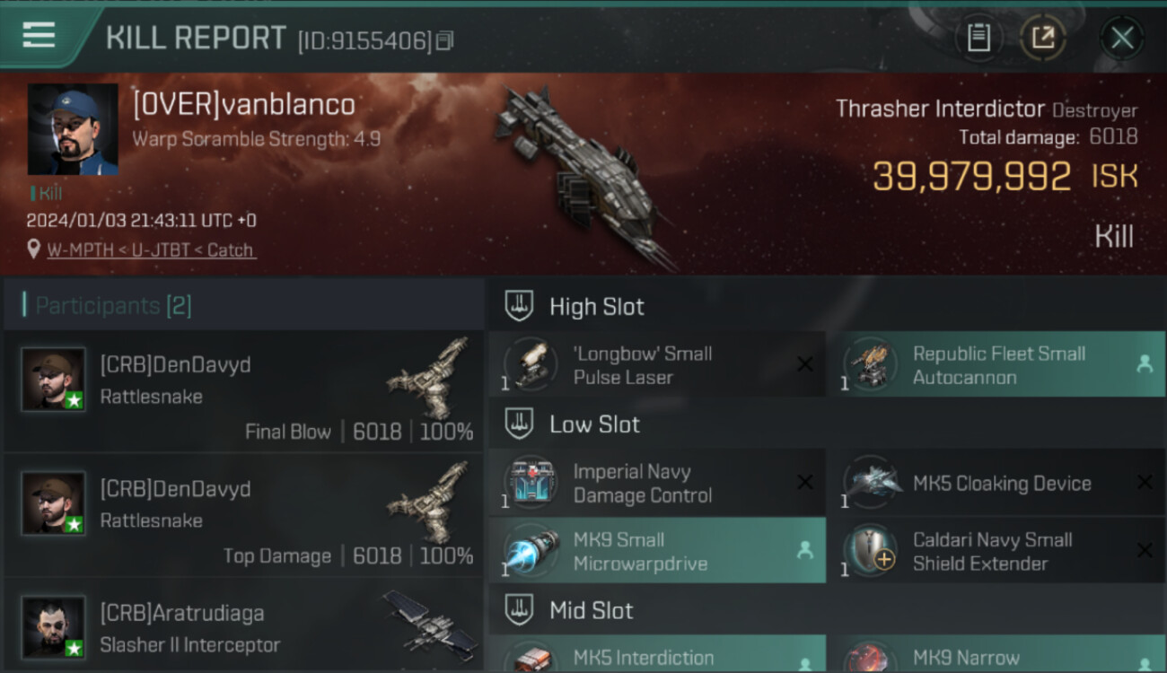Viewport: 1167px width, 673px height.
Task: Select the Imperial Navy Damage Control icon
Action: [530, 482]
